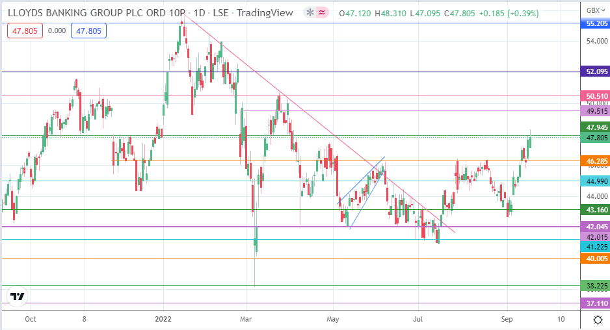The height and width of the screenshot is (330, 610).
Task: Click the blue 47.805 buy price button
Action: (x=88, y=31)
